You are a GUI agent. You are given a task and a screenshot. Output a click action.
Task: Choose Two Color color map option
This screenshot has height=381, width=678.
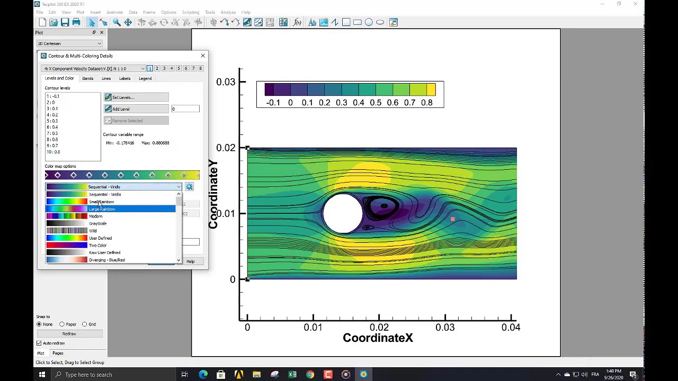(110, 246)
